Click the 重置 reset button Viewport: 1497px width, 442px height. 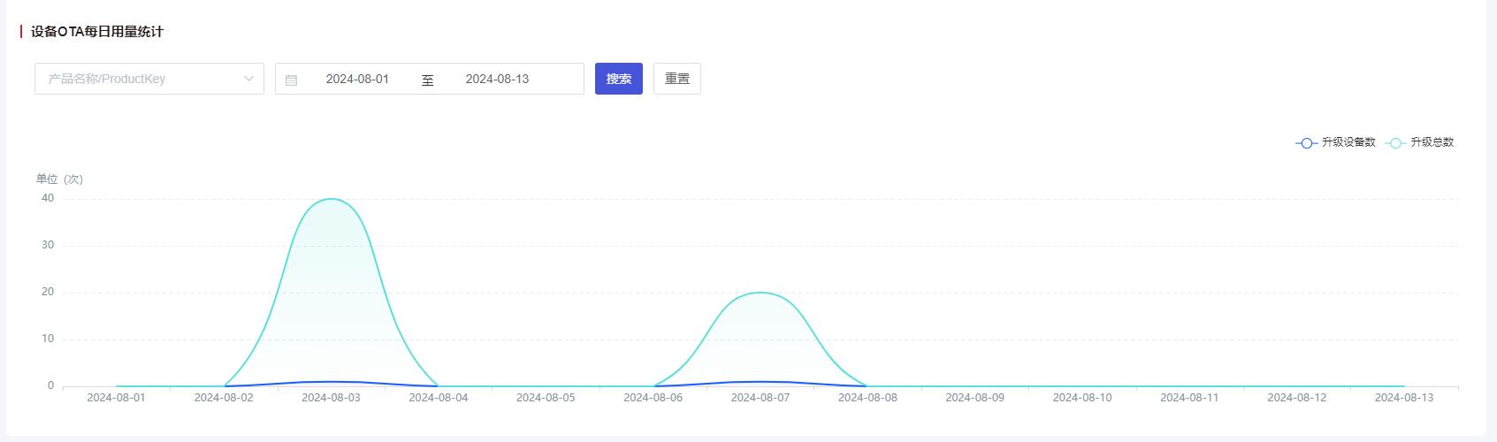[x=677, y=79]
